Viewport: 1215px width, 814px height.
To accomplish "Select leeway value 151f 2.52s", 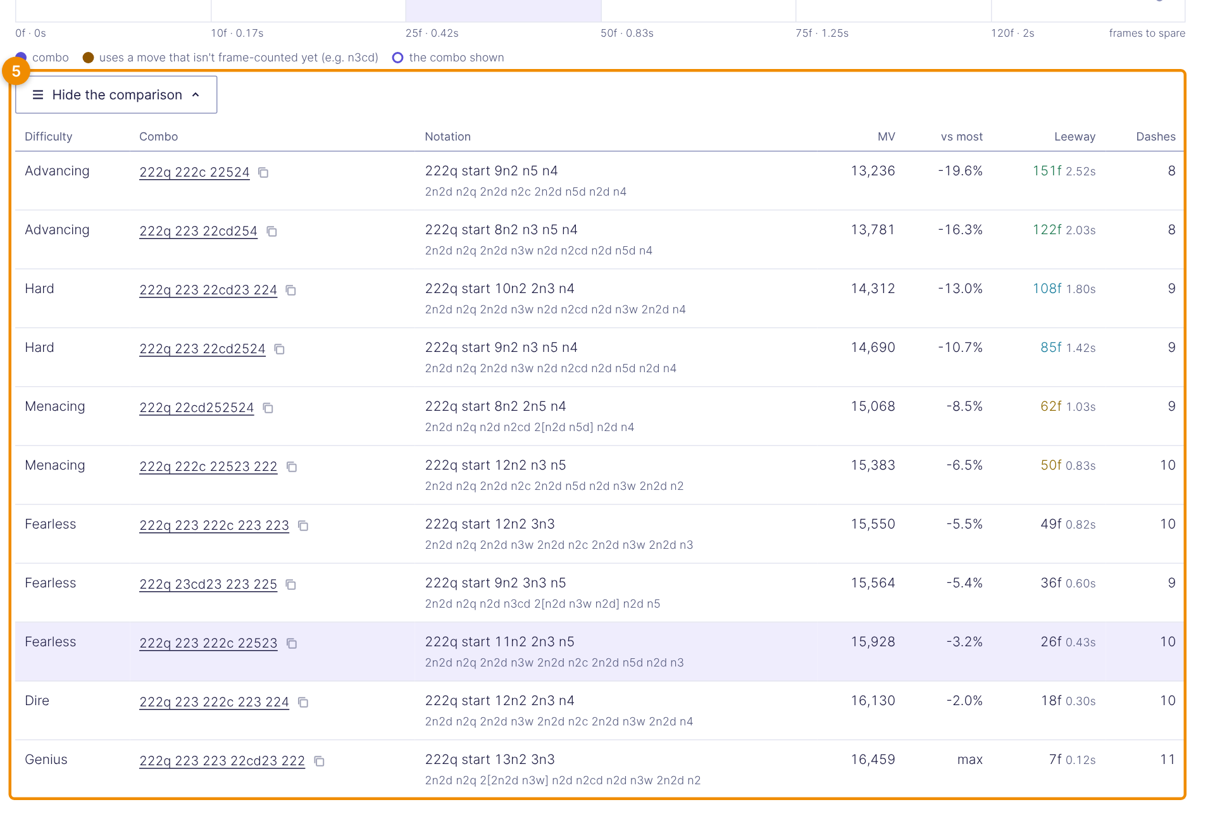I will point(1064,171).
